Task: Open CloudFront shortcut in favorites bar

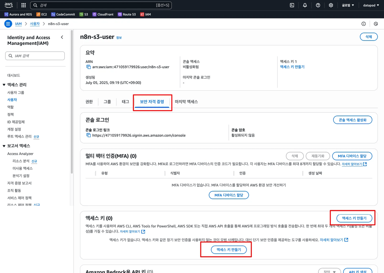Action: coord(103,15)
